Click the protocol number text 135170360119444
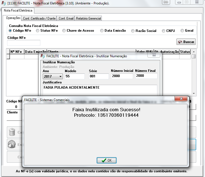Image resolution: width=205 pixels, height=177 pixels. coord(118,115)
